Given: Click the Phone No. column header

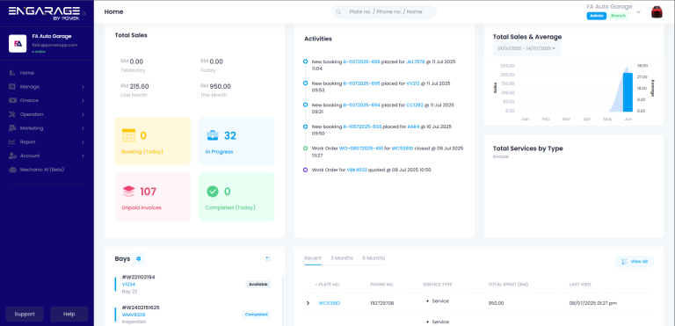Looking at the screenshot, I should pyautogui.click(x=381, y=285).
